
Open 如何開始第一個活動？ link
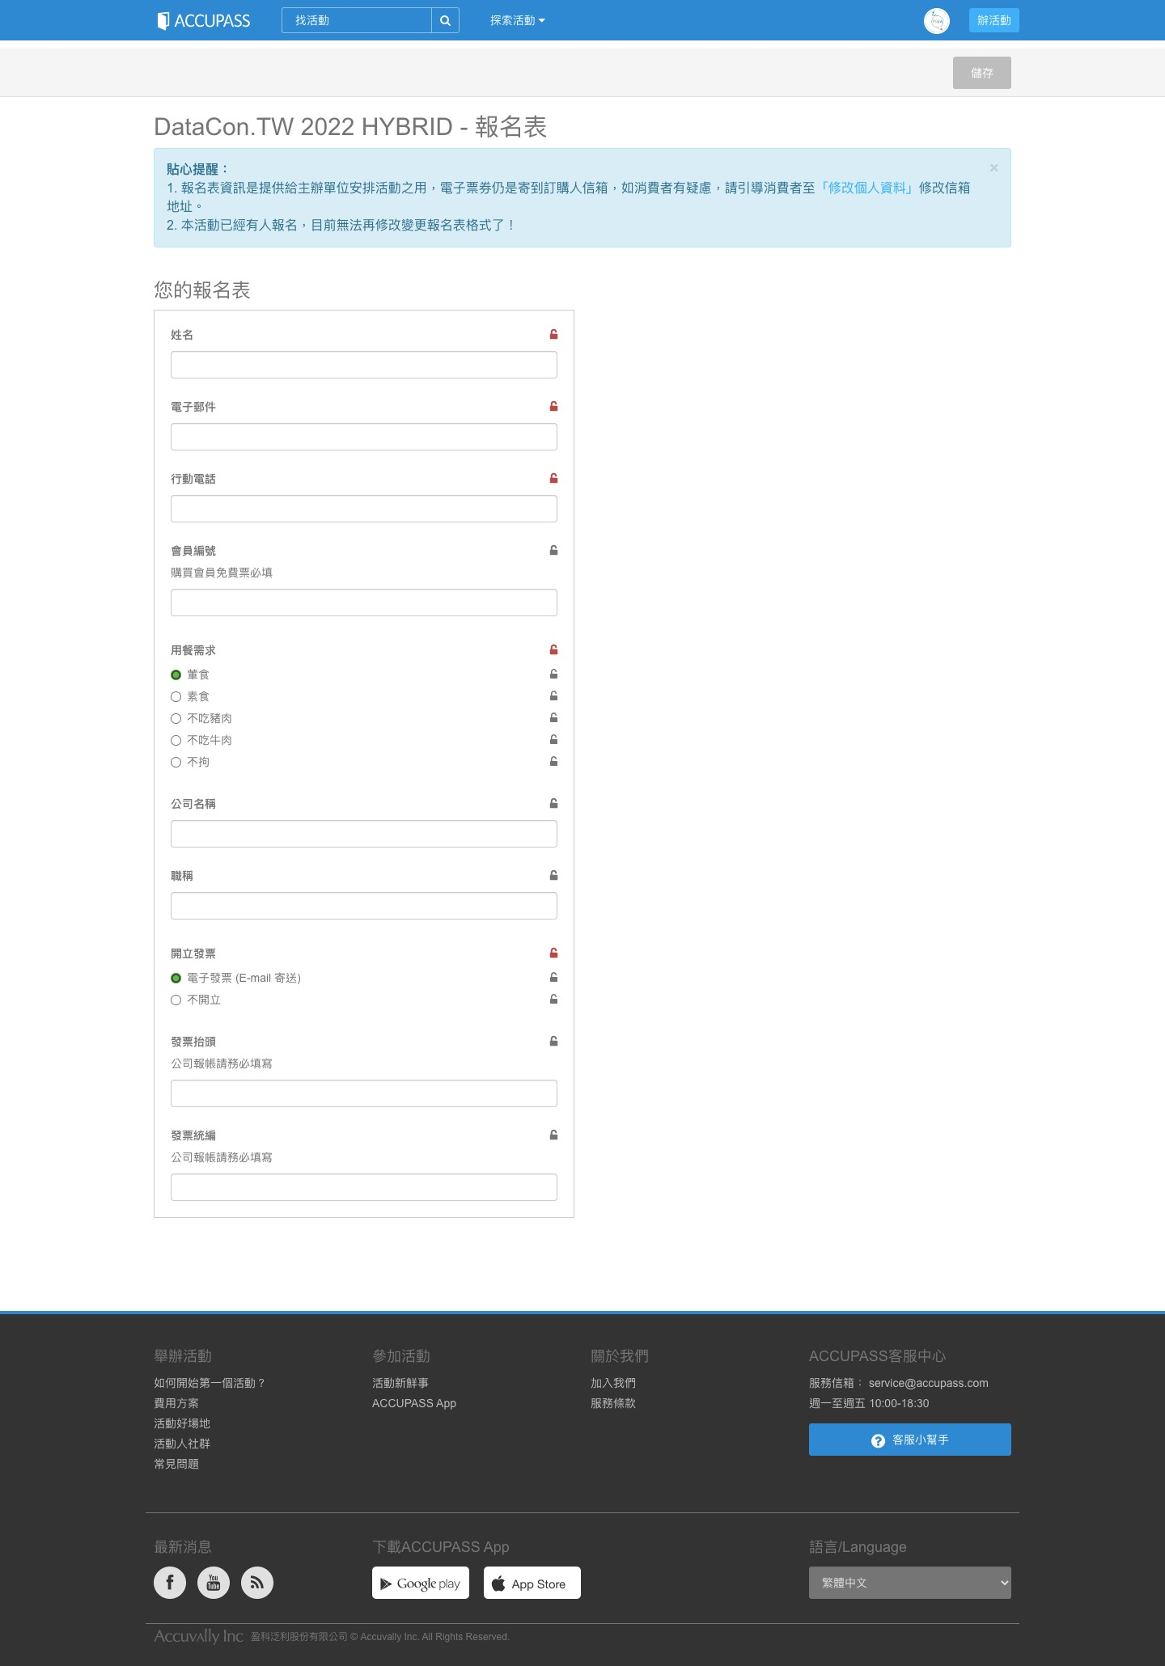pos(210,1383)
